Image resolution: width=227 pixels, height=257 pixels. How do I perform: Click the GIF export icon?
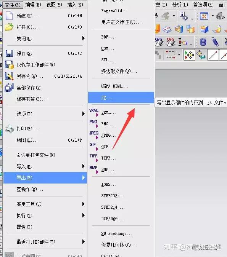(x=93, y=146)
